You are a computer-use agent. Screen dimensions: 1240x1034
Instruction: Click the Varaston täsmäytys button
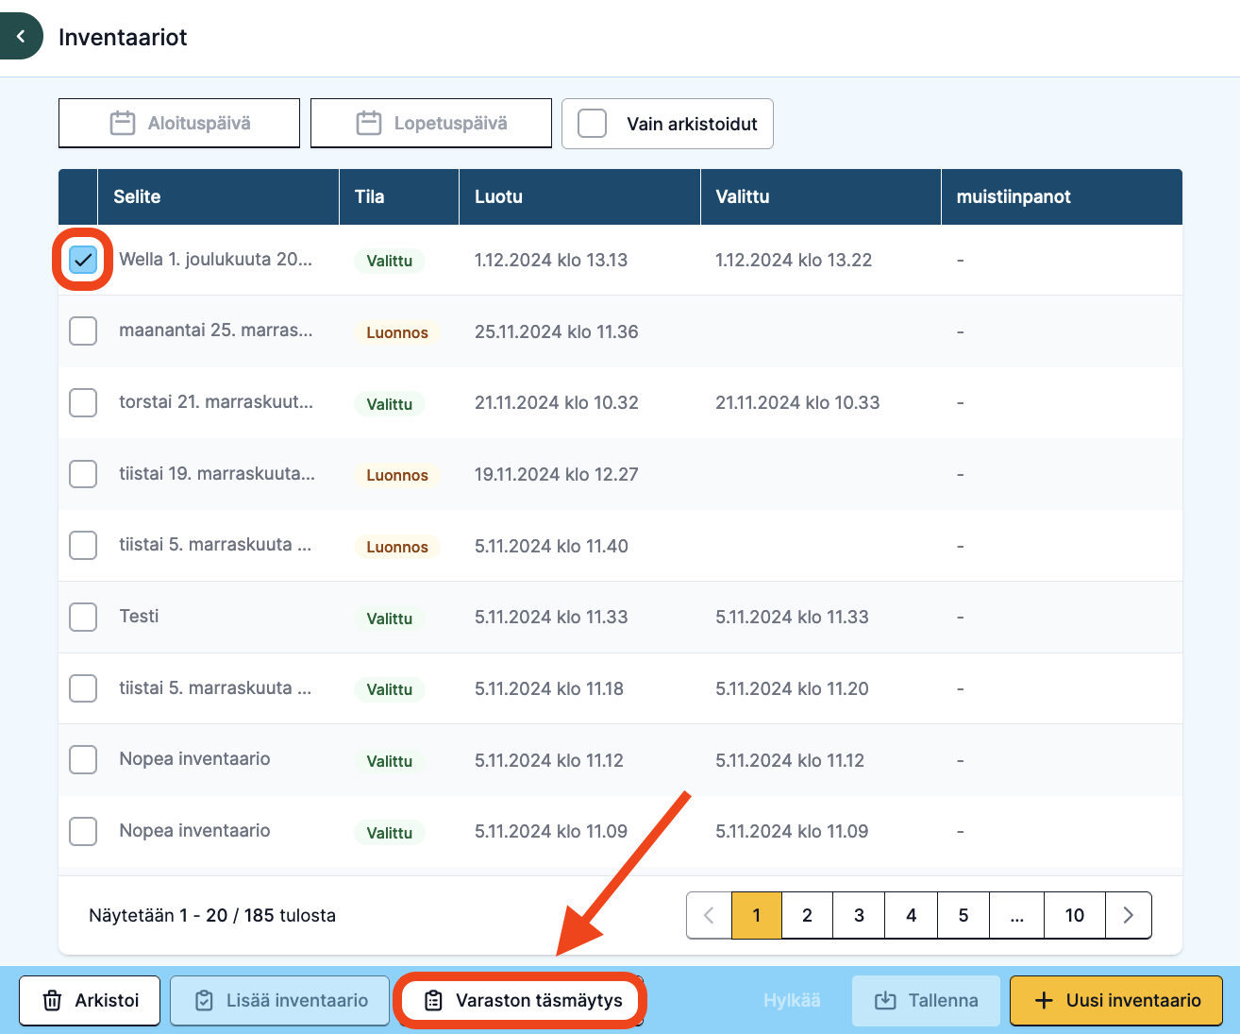[x=521, y=1000]
